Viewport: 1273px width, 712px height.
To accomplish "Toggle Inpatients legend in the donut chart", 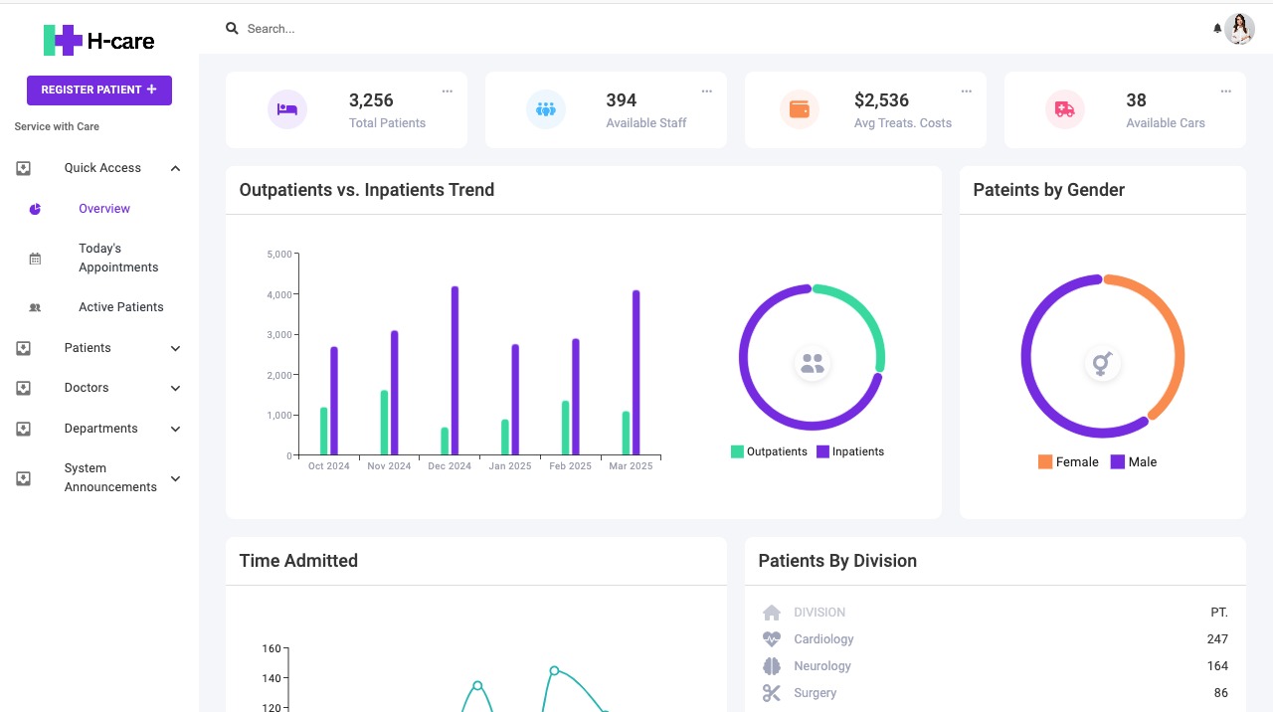I will point(850,451).
